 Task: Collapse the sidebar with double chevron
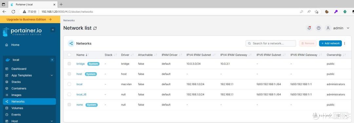coord(53,30)
